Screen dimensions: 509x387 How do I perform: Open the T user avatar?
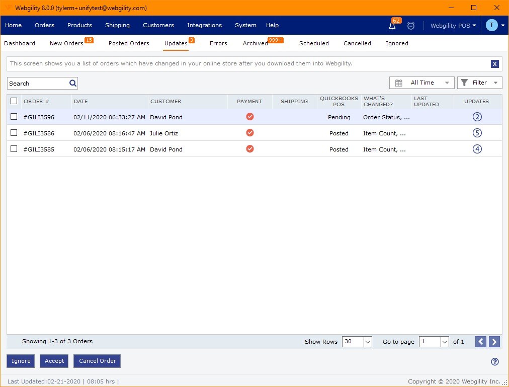coord(491,25)
